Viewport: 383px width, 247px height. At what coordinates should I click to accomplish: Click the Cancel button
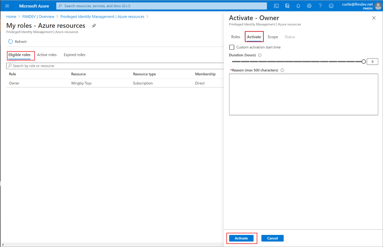(x=272, y=238)
